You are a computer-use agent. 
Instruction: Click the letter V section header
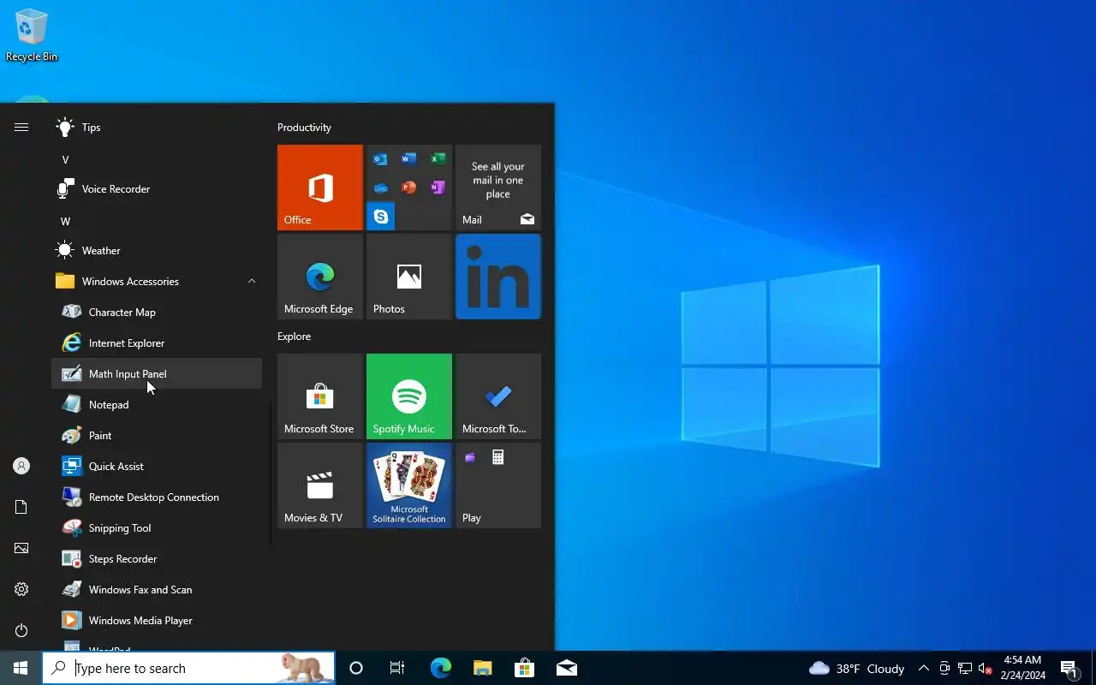65,160
